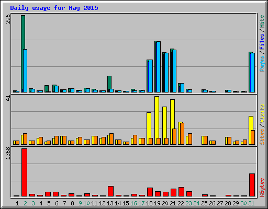
Task: Select the 41 y-axis label
Action: coord(8,98)
